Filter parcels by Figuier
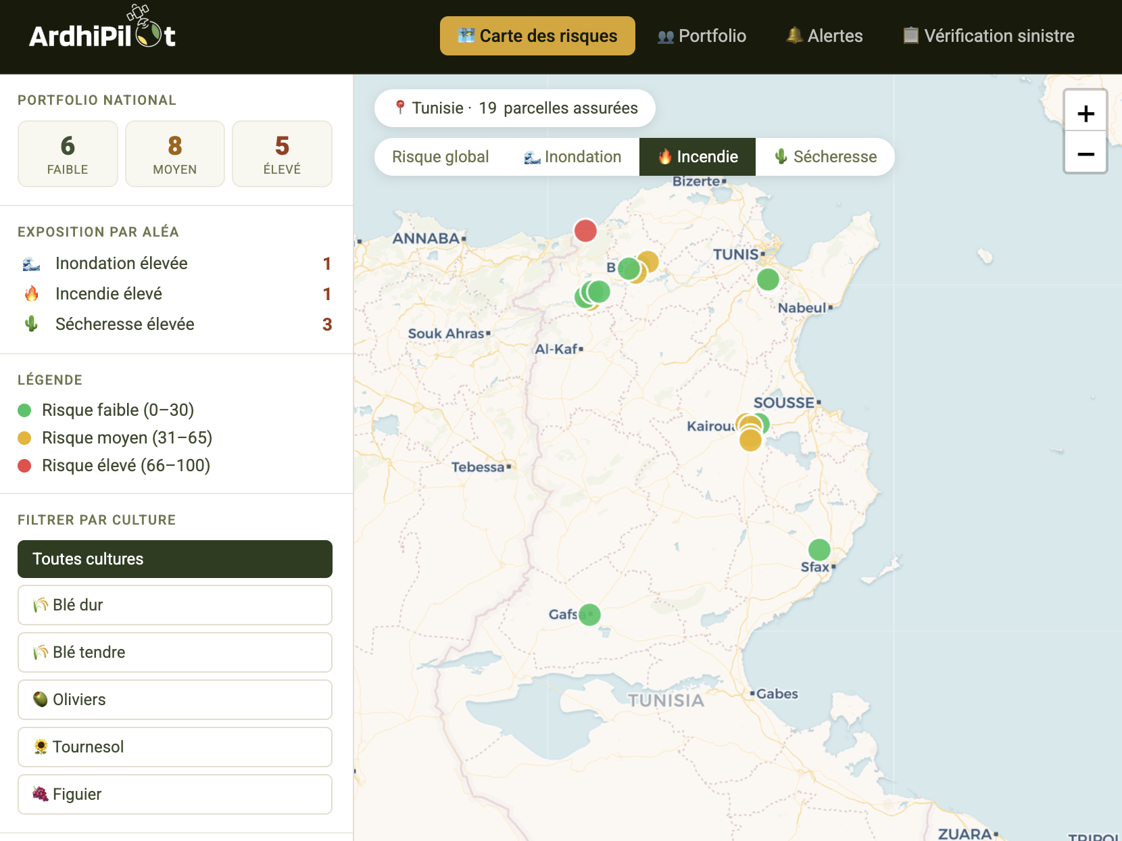This screenshot has width=1122, height=841. click(175, 794)
